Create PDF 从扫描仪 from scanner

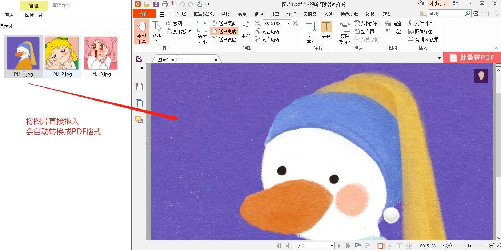pos(366,24)
